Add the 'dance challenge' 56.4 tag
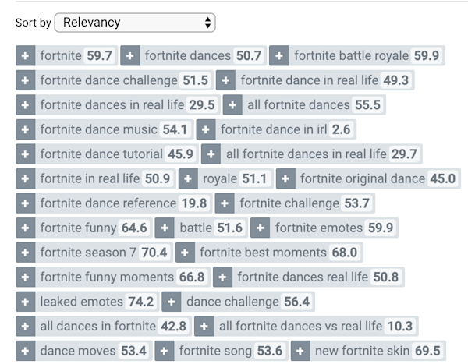468x364 pixels. (x=172, y=302)
